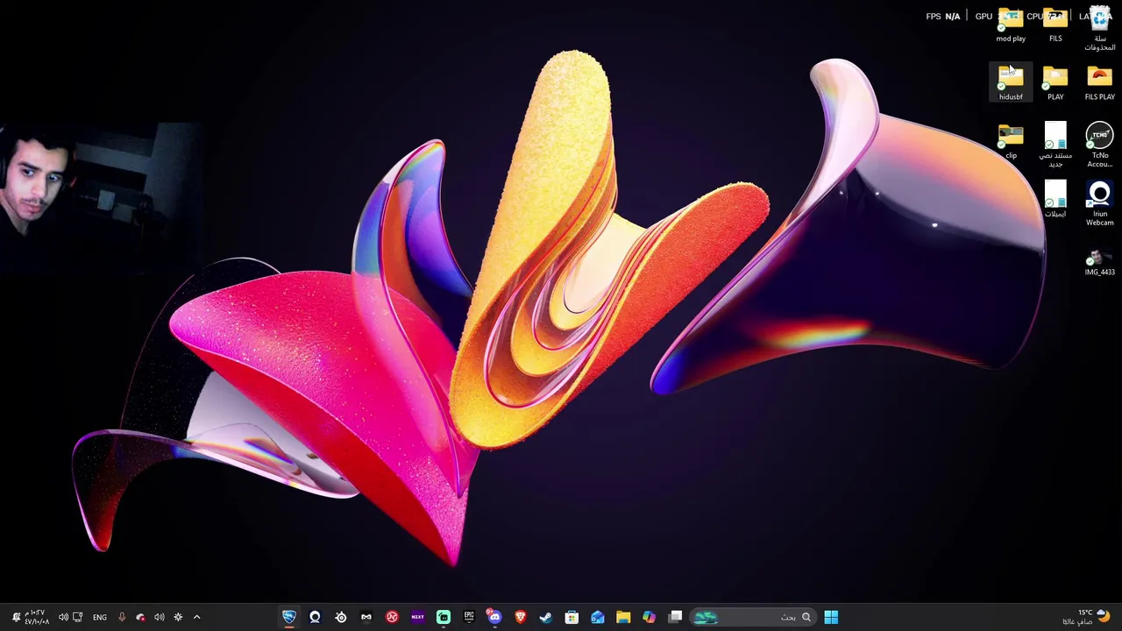Screen dimensions: 1122x631
Task: Toggle the microphone tray icon
Action: tap(122, 617)
